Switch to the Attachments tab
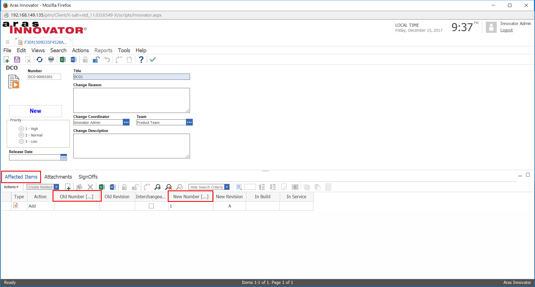This screenshot has width=535, height=287. 58,177
